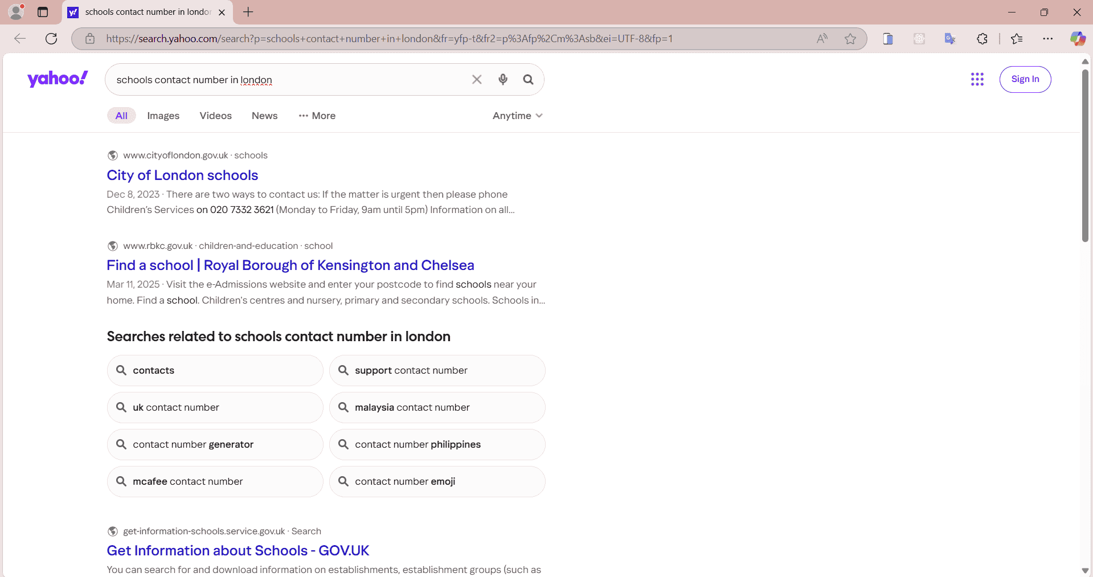Screen dimensions: 1093x577
Task: Open the browser Extensions puzzle icon
Action: coord(982,39)
